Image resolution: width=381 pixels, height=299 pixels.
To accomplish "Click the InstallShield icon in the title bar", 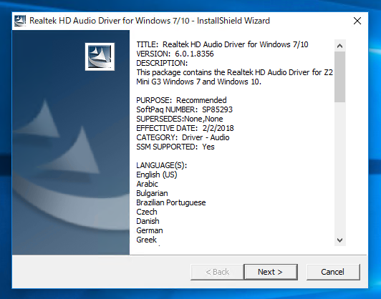I will [20, 21].
